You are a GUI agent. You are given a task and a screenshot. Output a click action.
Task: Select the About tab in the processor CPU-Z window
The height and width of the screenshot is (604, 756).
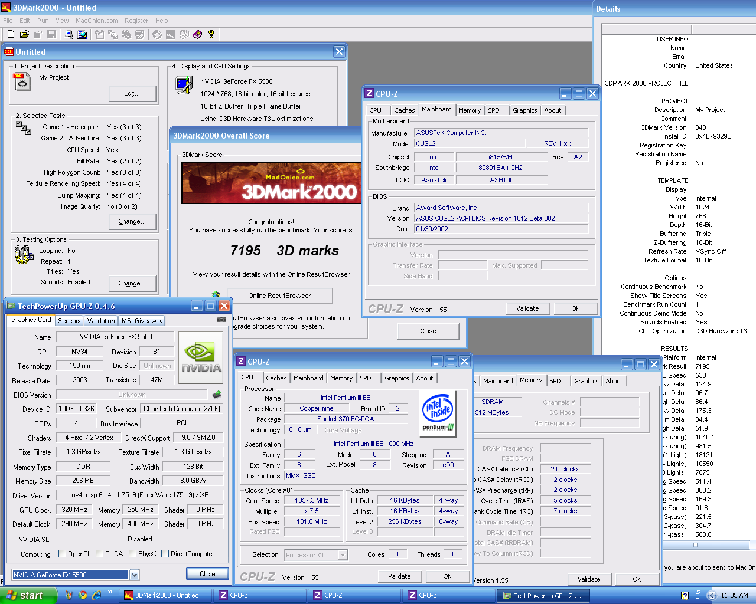[x=424, y=378]
